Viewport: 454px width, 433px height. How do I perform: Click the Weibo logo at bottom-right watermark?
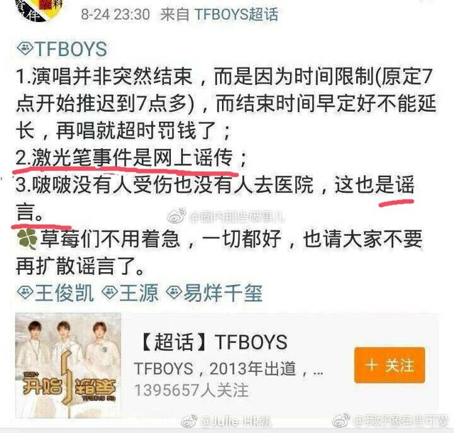341,421
